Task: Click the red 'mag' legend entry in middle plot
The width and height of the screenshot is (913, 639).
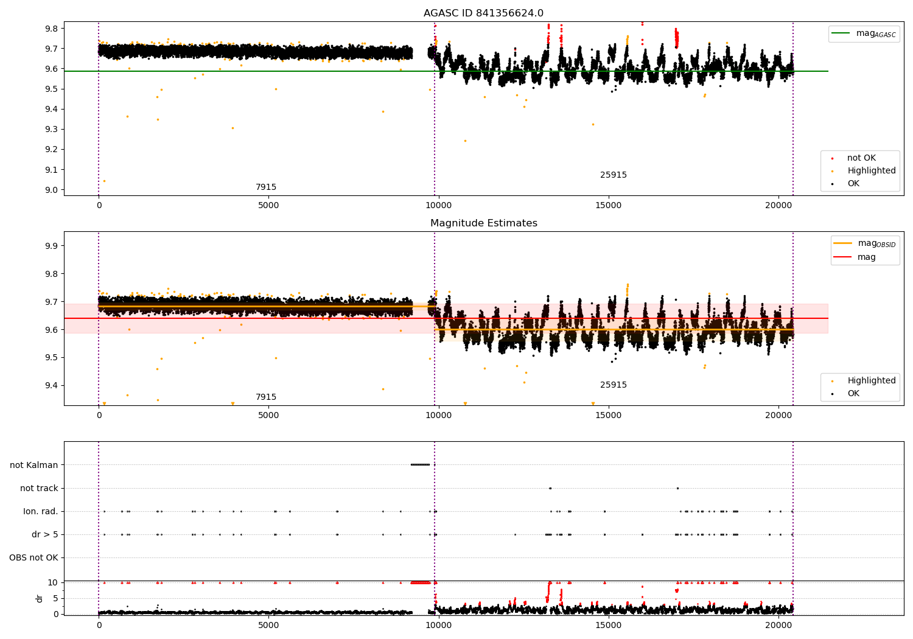Action: click(x=855, y=257)
